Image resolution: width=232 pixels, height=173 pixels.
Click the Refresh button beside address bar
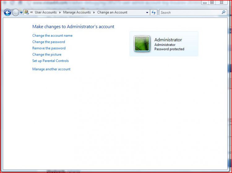[154, 13]
